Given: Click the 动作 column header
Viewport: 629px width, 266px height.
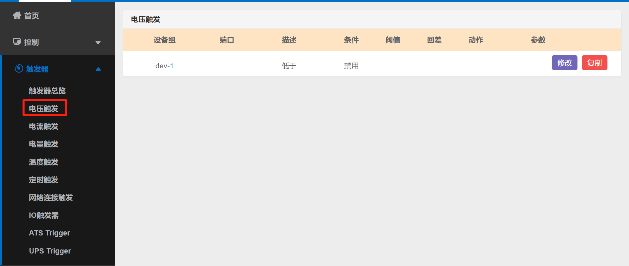Looking at the screenshot, I should coord(476,40).
